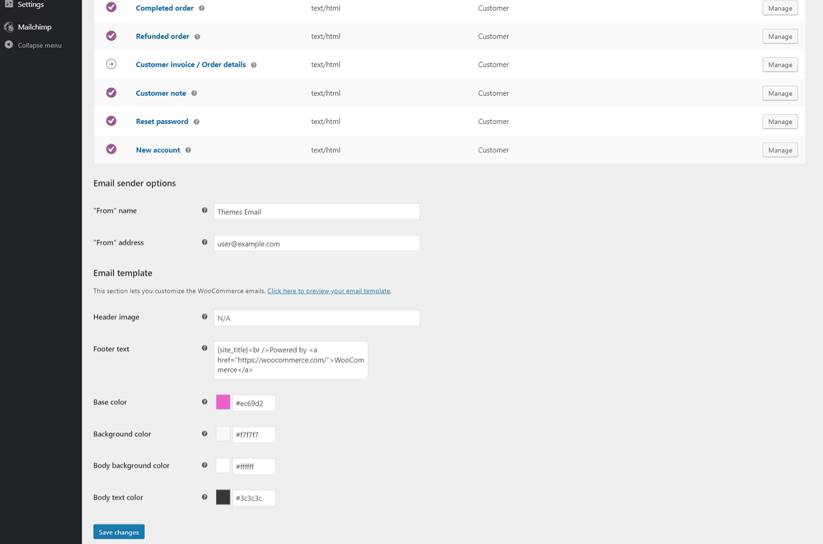The image size is (823, 544).
Task: Click the Collapse menu arrow icon
Action: click(9, 45)
